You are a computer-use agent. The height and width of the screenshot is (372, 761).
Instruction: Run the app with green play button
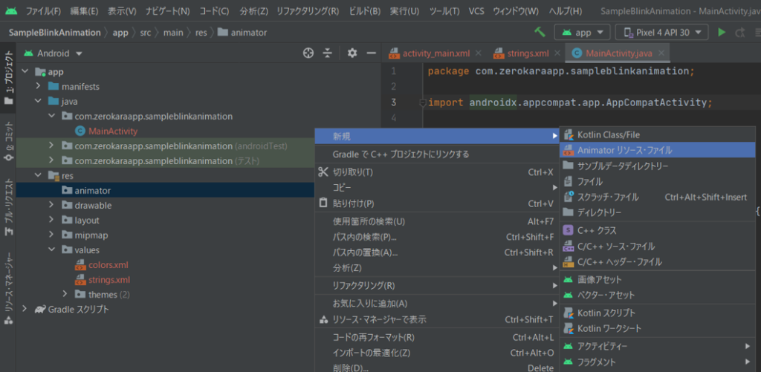tap(722, 33)
